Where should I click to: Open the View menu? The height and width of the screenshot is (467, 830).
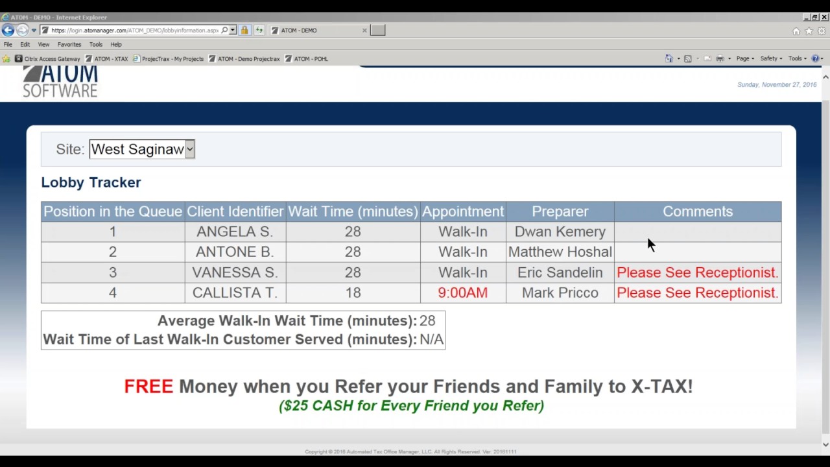[x=43, y=45]
